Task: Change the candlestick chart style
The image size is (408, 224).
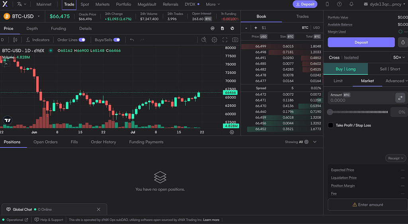Action: pos(16,40)
